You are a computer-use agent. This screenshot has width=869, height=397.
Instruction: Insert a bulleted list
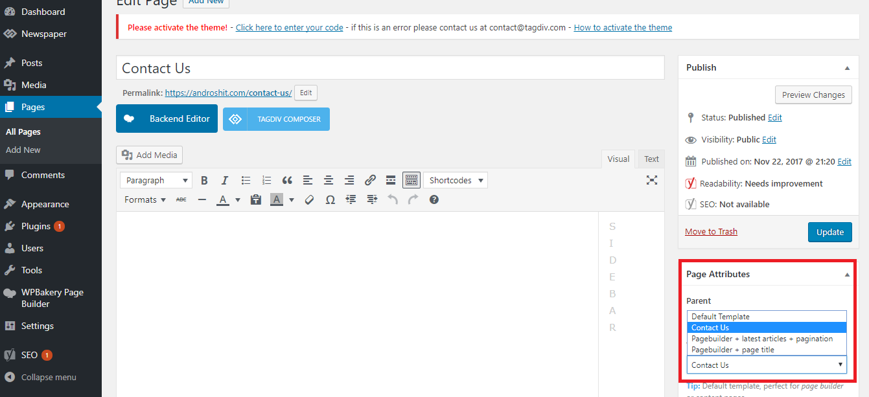tap(246, 180)
